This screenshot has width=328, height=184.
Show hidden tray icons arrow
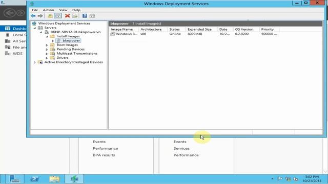272,179
